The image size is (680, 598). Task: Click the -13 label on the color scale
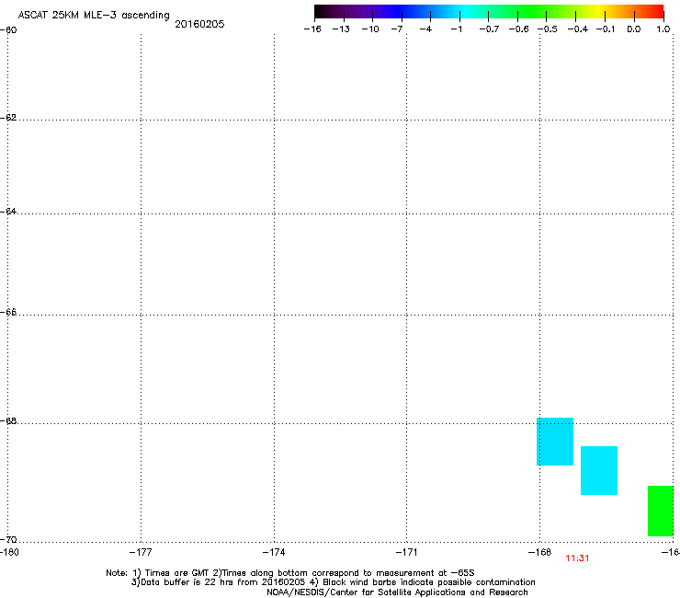point(341,29)
